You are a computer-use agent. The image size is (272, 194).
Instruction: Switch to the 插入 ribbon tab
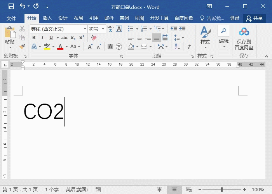[47, 18]
